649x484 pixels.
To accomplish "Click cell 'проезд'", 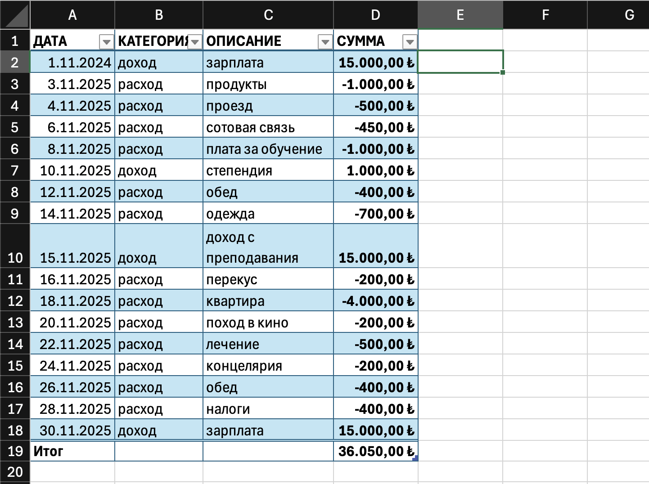I will (268, 105).
